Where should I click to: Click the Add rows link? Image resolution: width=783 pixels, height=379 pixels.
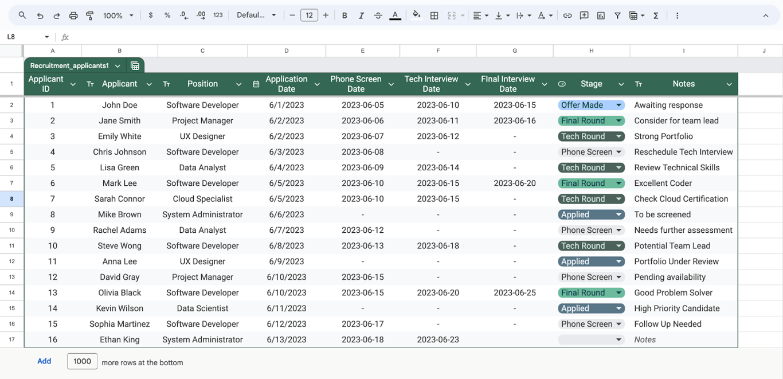tap(44, 361)
